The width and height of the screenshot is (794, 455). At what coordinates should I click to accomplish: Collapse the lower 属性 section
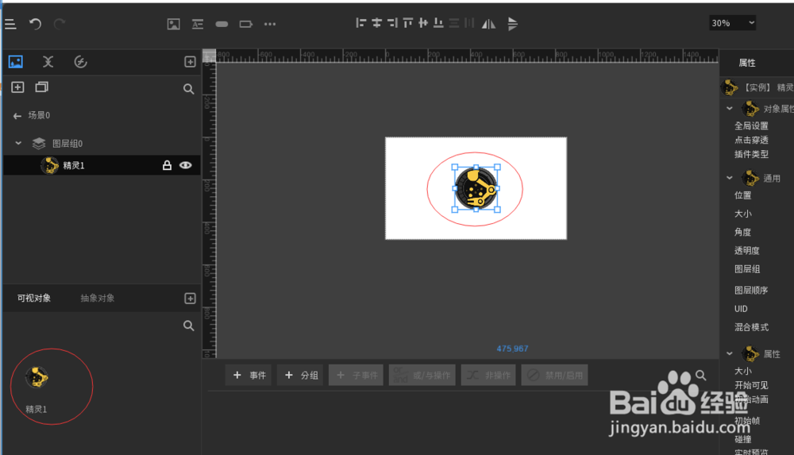coord(729,353)
